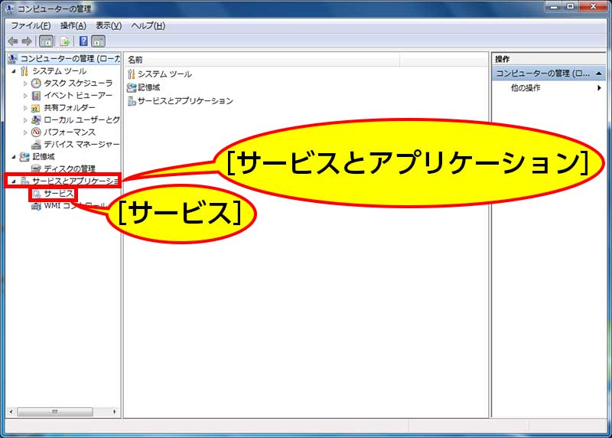Click 記憶域 icon in center list
612x438 pixels.
(x=132, y=87)
